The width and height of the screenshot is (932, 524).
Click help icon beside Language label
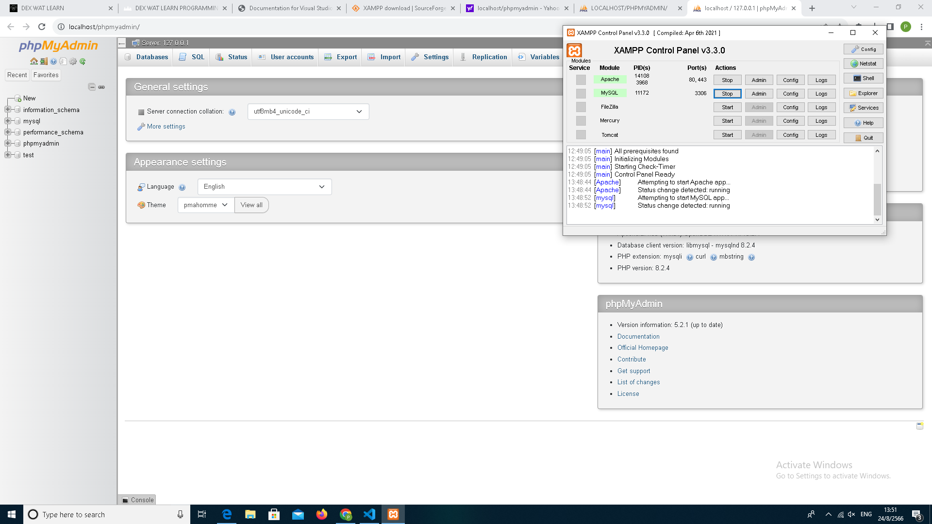pyautogui.click(x=182, y=187)
